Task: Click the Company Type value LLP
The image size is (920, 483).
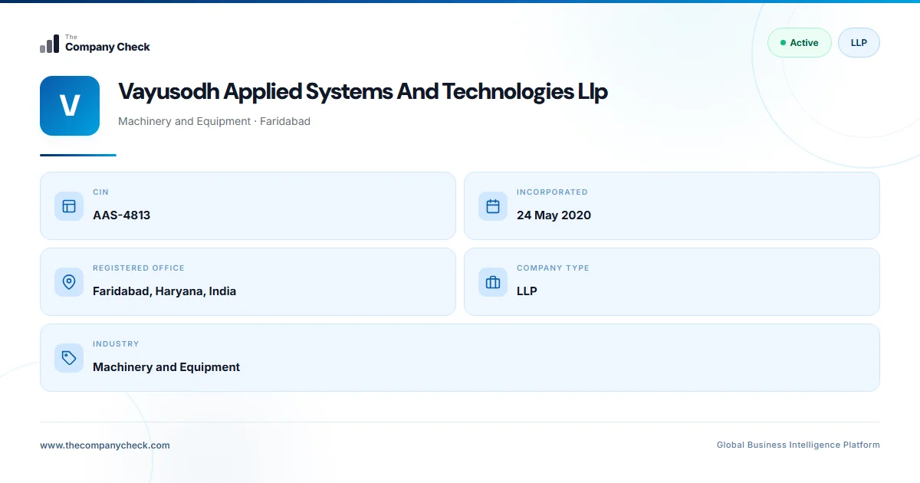Action: click(x=527, y=291)
